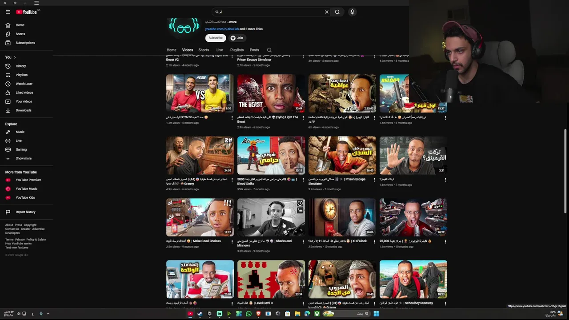Click the Subscribe button

pos(216,38)
